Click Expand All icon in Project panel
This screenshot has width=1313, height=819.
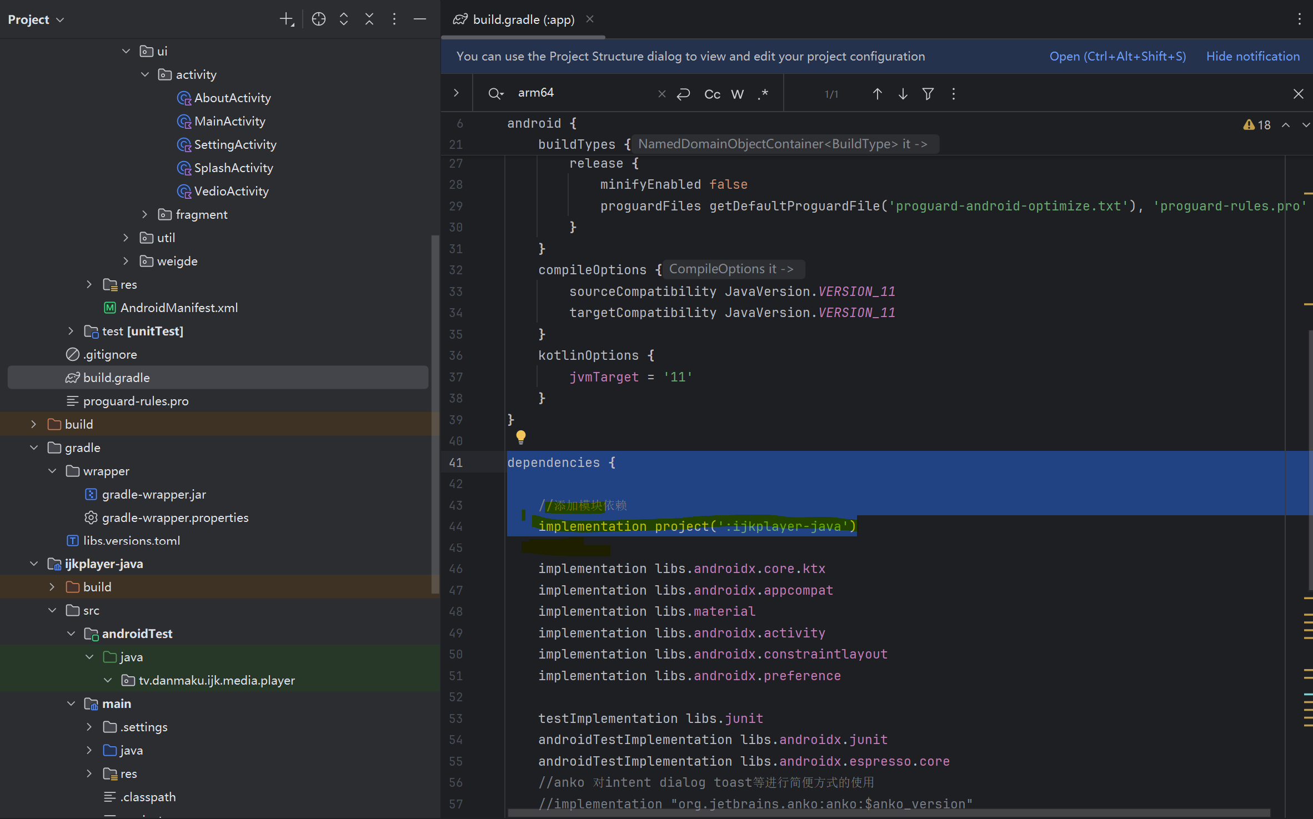tap(344, 19)
